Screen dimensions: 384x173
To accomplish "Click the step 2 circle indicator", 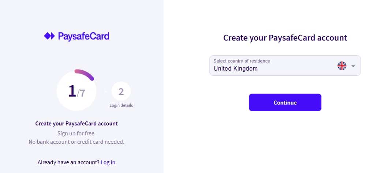I will [121, 91].
